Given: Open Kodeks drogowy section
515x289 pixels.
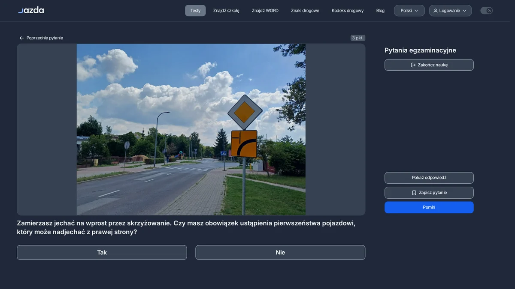Looking at the screenshot, I should [x=348, y=11].
